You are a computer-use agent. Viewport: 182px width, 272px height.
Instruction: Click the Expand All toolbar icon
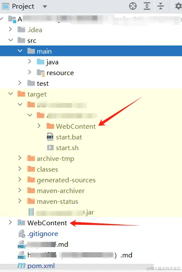[147, 6]
